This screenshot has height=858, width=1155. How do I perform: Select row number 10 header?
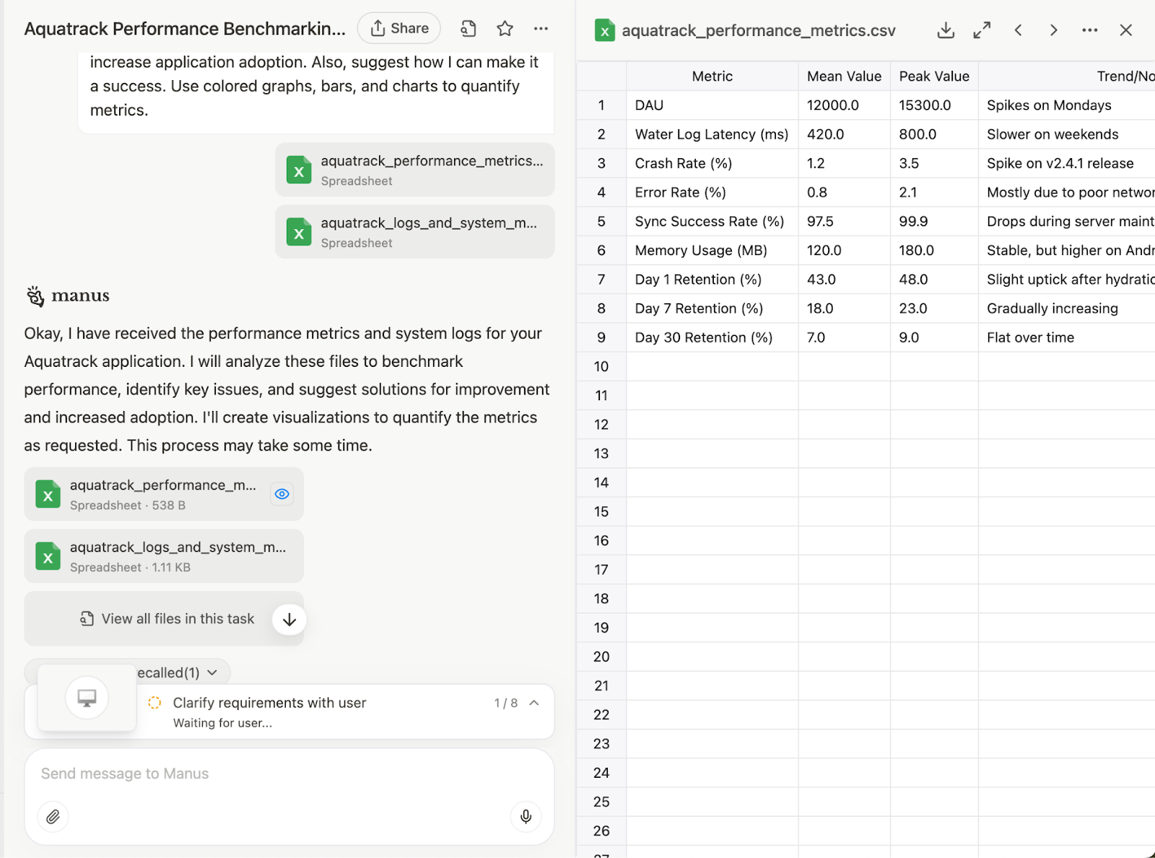tap(601, 366)
